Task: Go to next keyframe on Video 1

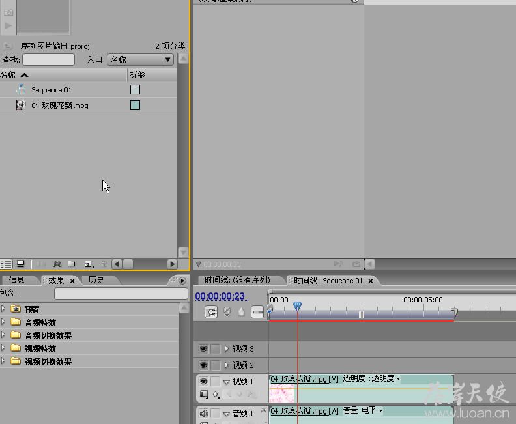Action: 250,394
